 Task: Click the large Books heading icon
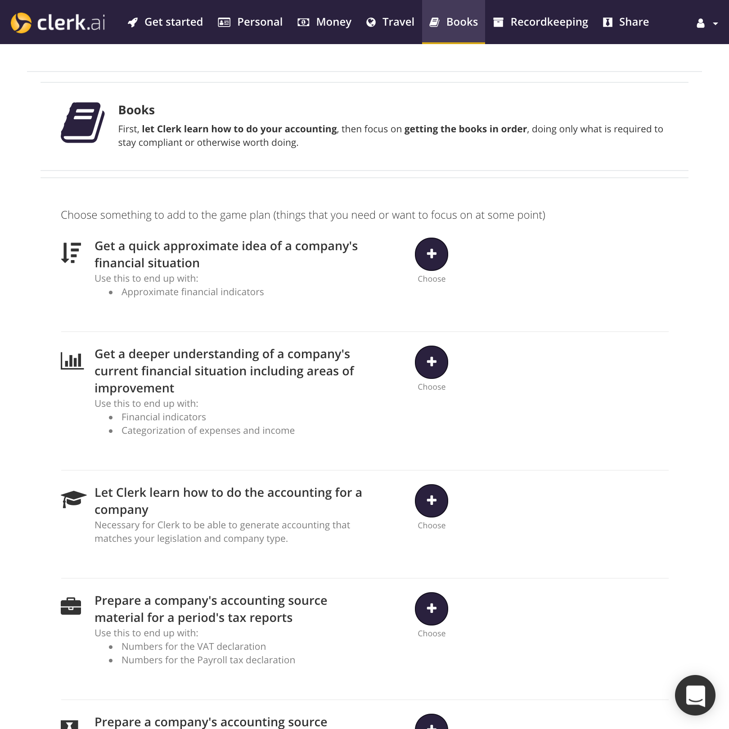click(83, 123)
